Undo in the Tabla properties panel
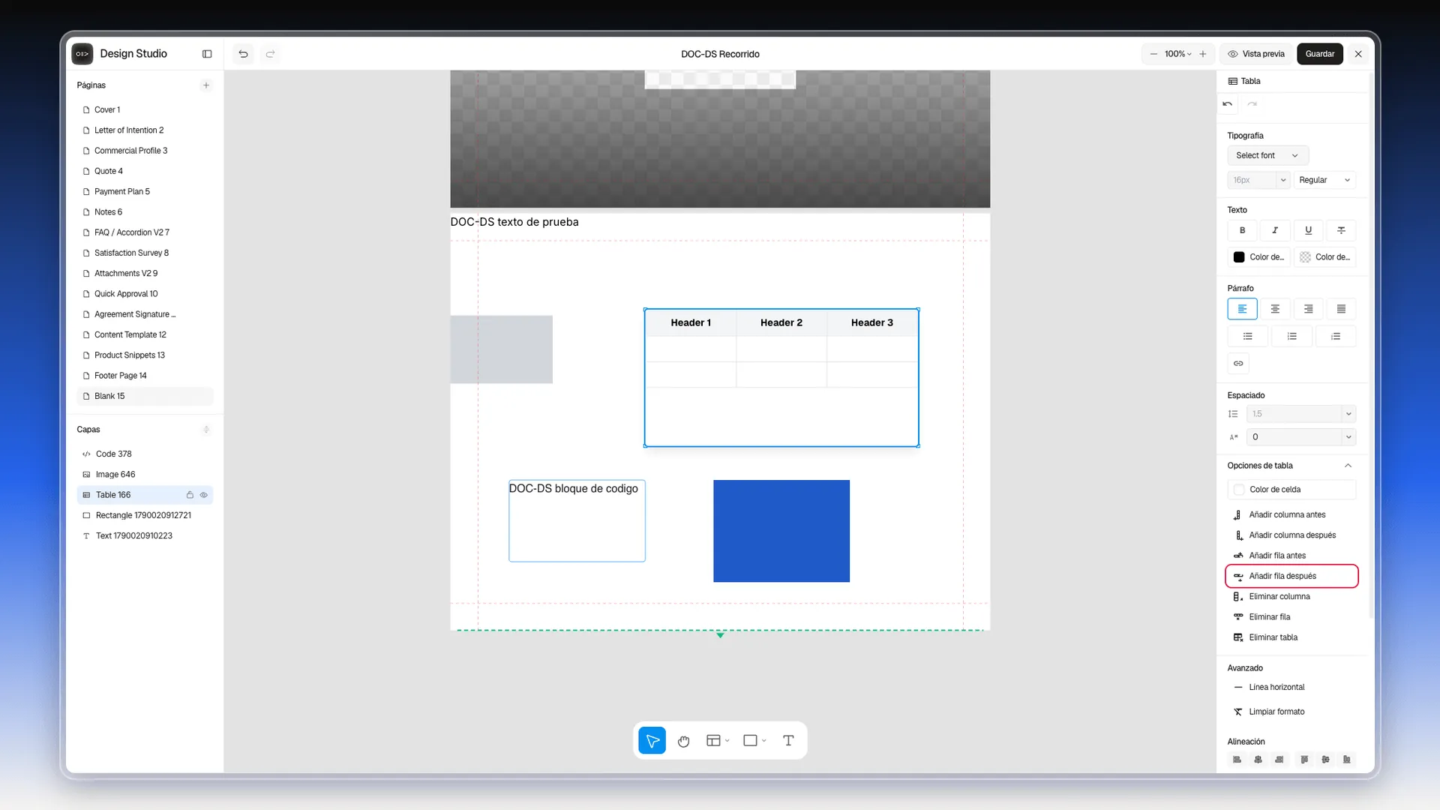This screenshot has width=1440, height=810. pos(1228,104)
